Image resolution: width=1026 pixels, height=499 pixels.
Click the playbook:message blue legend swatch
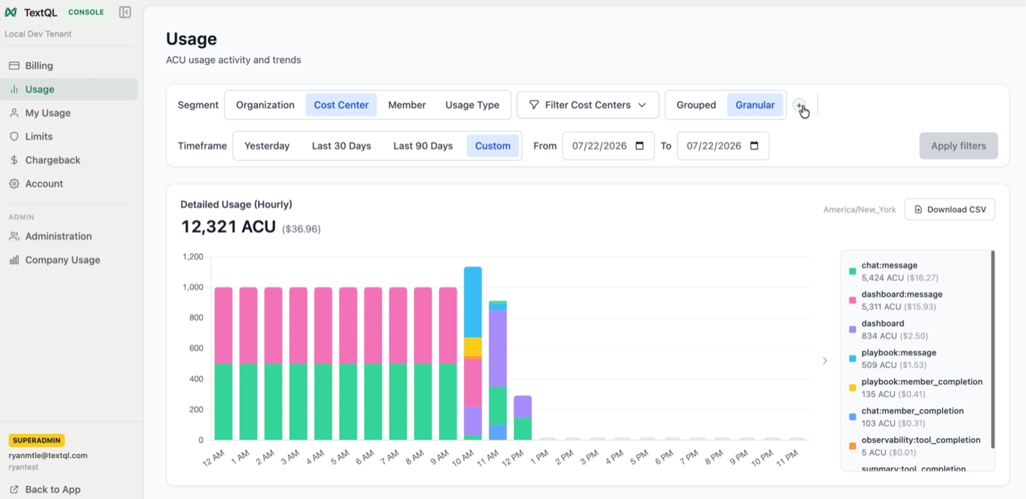852,359
